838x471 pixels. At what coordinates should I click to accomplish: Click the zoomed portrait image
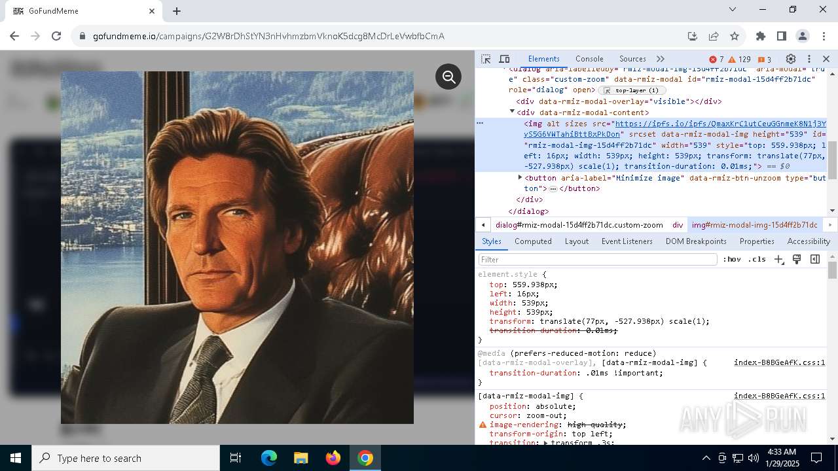(x=237, y=247)
